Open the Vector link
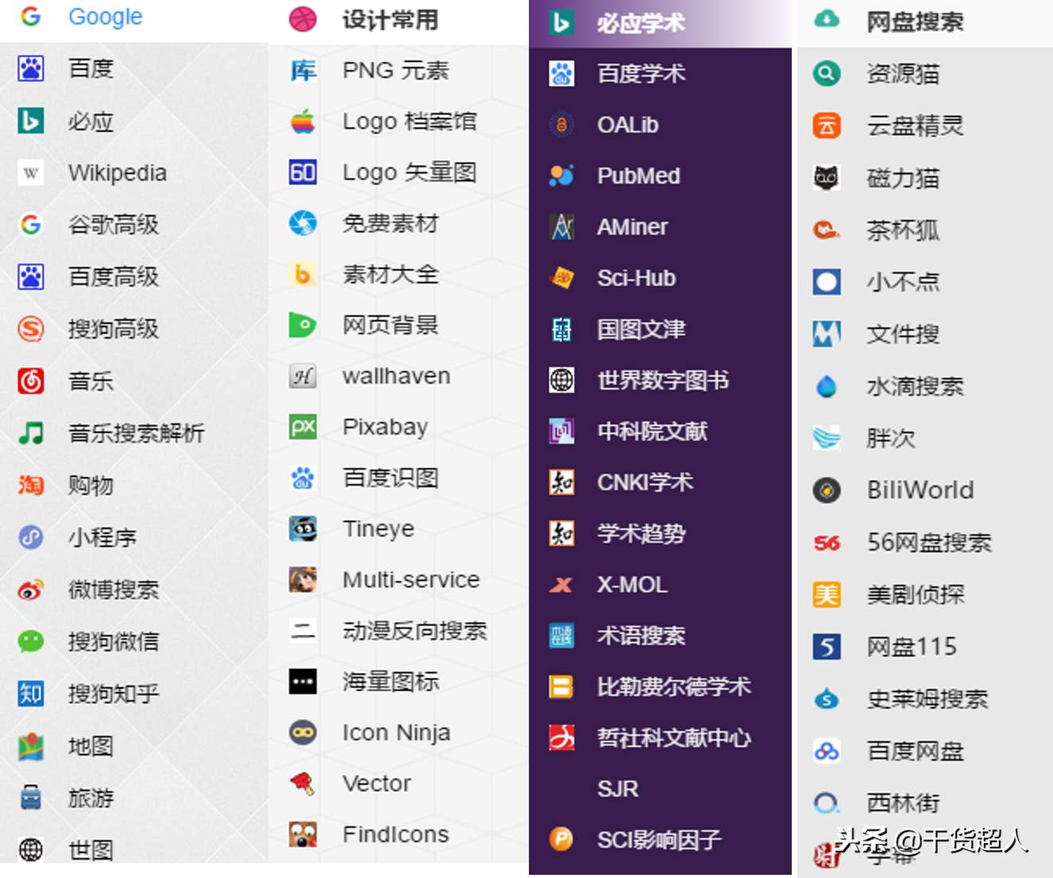The width and height of the screenshot is (1053, 878). click(x=376, y=783)
